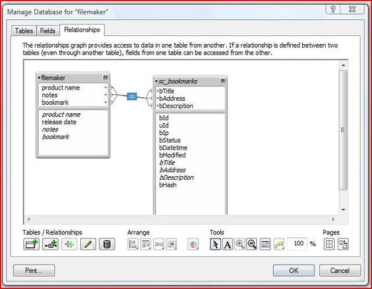
Task: Click the green Duplicate selected objects icon
Action: (69, 244)
